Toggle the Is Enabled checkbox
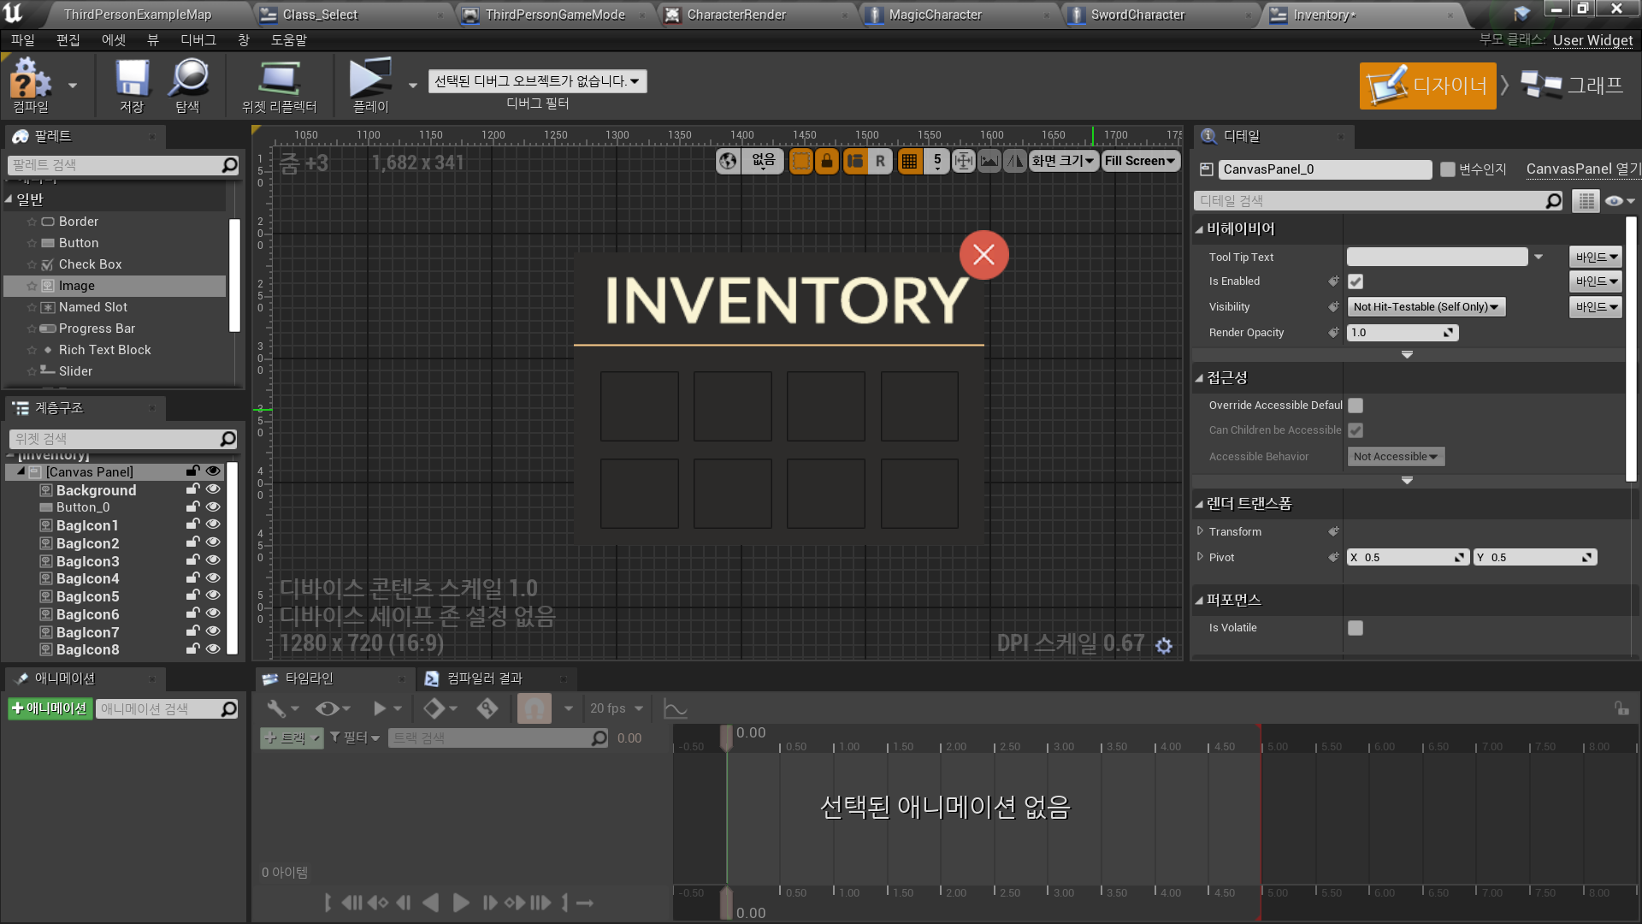The image size is (1642, 924). pyautogui.click(x=1356, y=281)
